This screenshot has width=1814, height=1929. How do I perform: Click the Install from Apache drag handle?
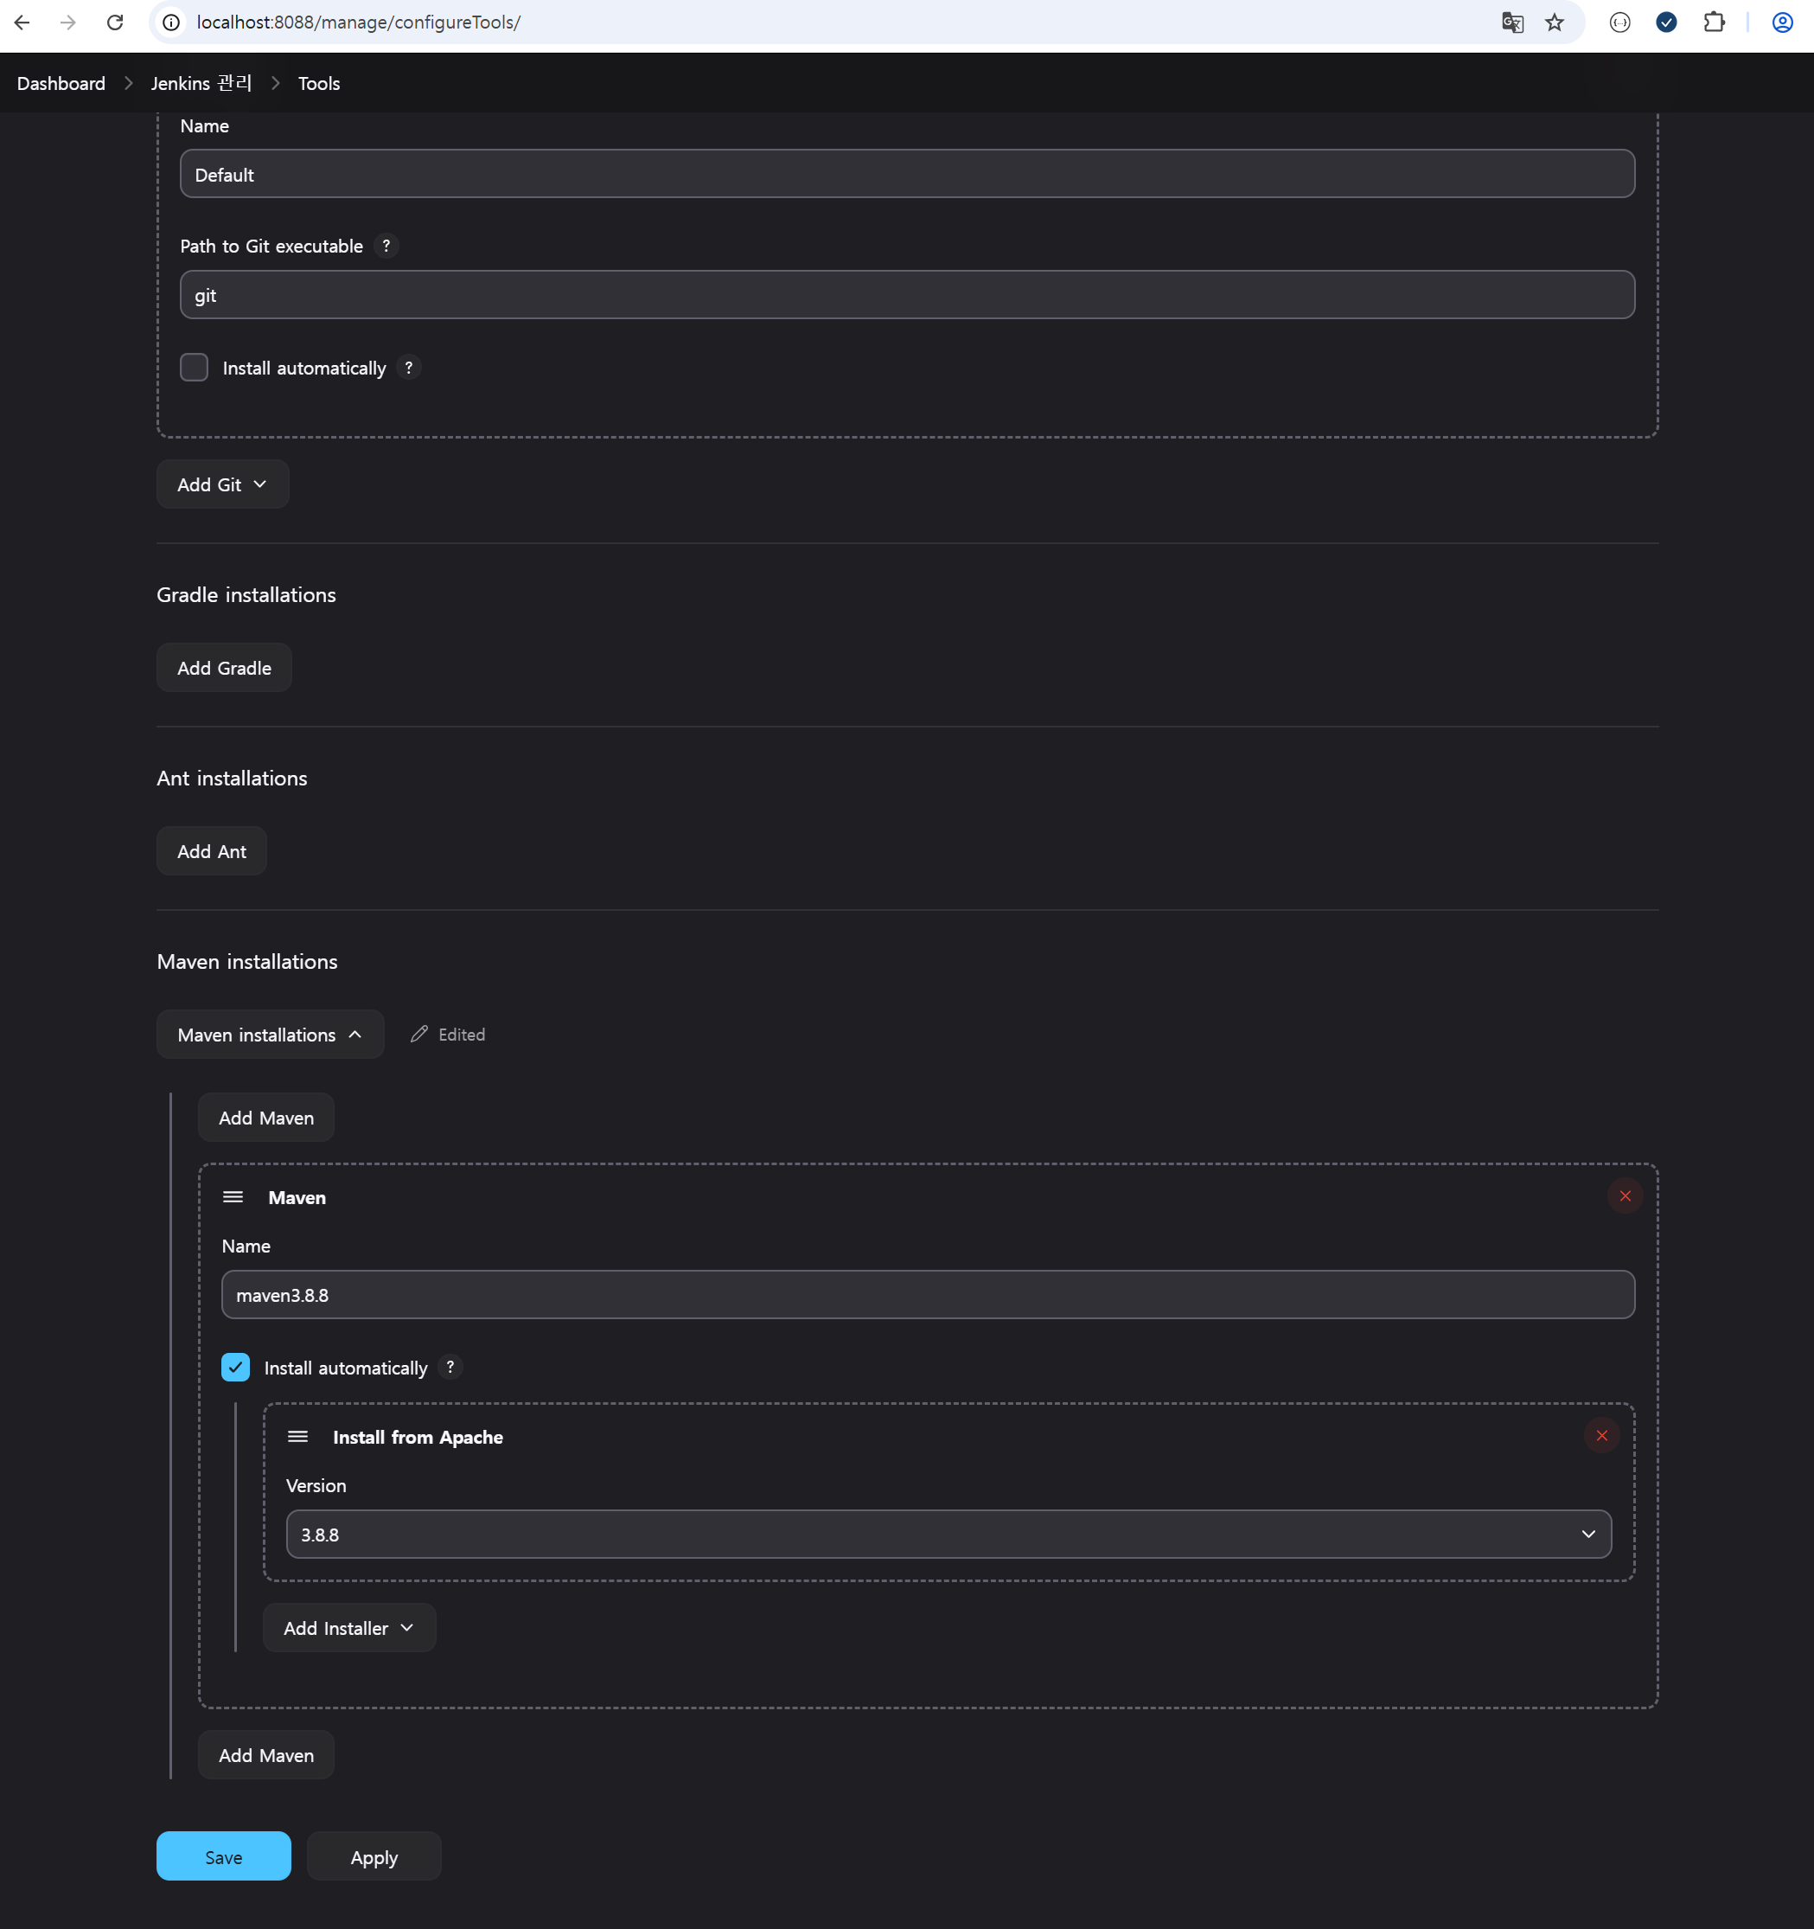tap(297, 1436)
